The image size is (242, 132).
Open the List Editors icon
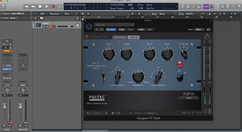tap(222, 7)
